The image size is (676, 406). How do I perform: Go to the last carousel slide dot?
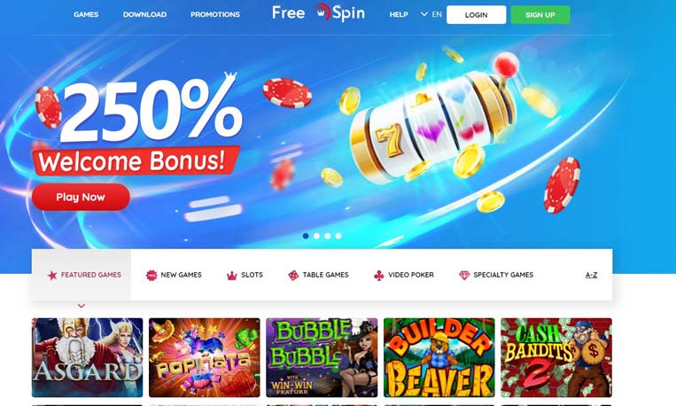pos(338,236)
